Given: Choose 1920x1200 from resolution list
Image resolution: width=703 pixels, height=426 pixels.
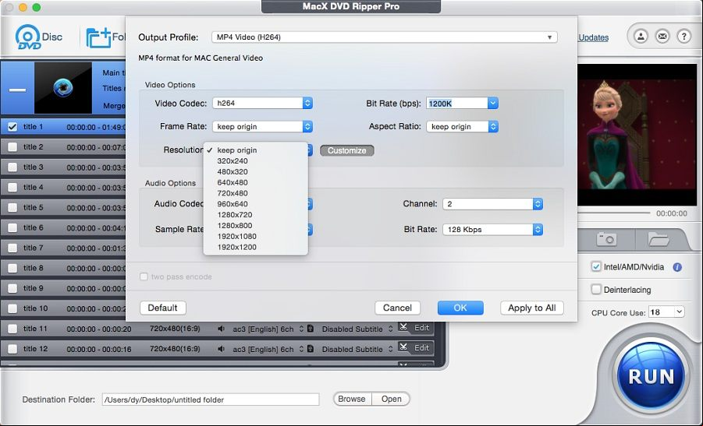Looking at the screenshot, I should [x=256, y=247].
